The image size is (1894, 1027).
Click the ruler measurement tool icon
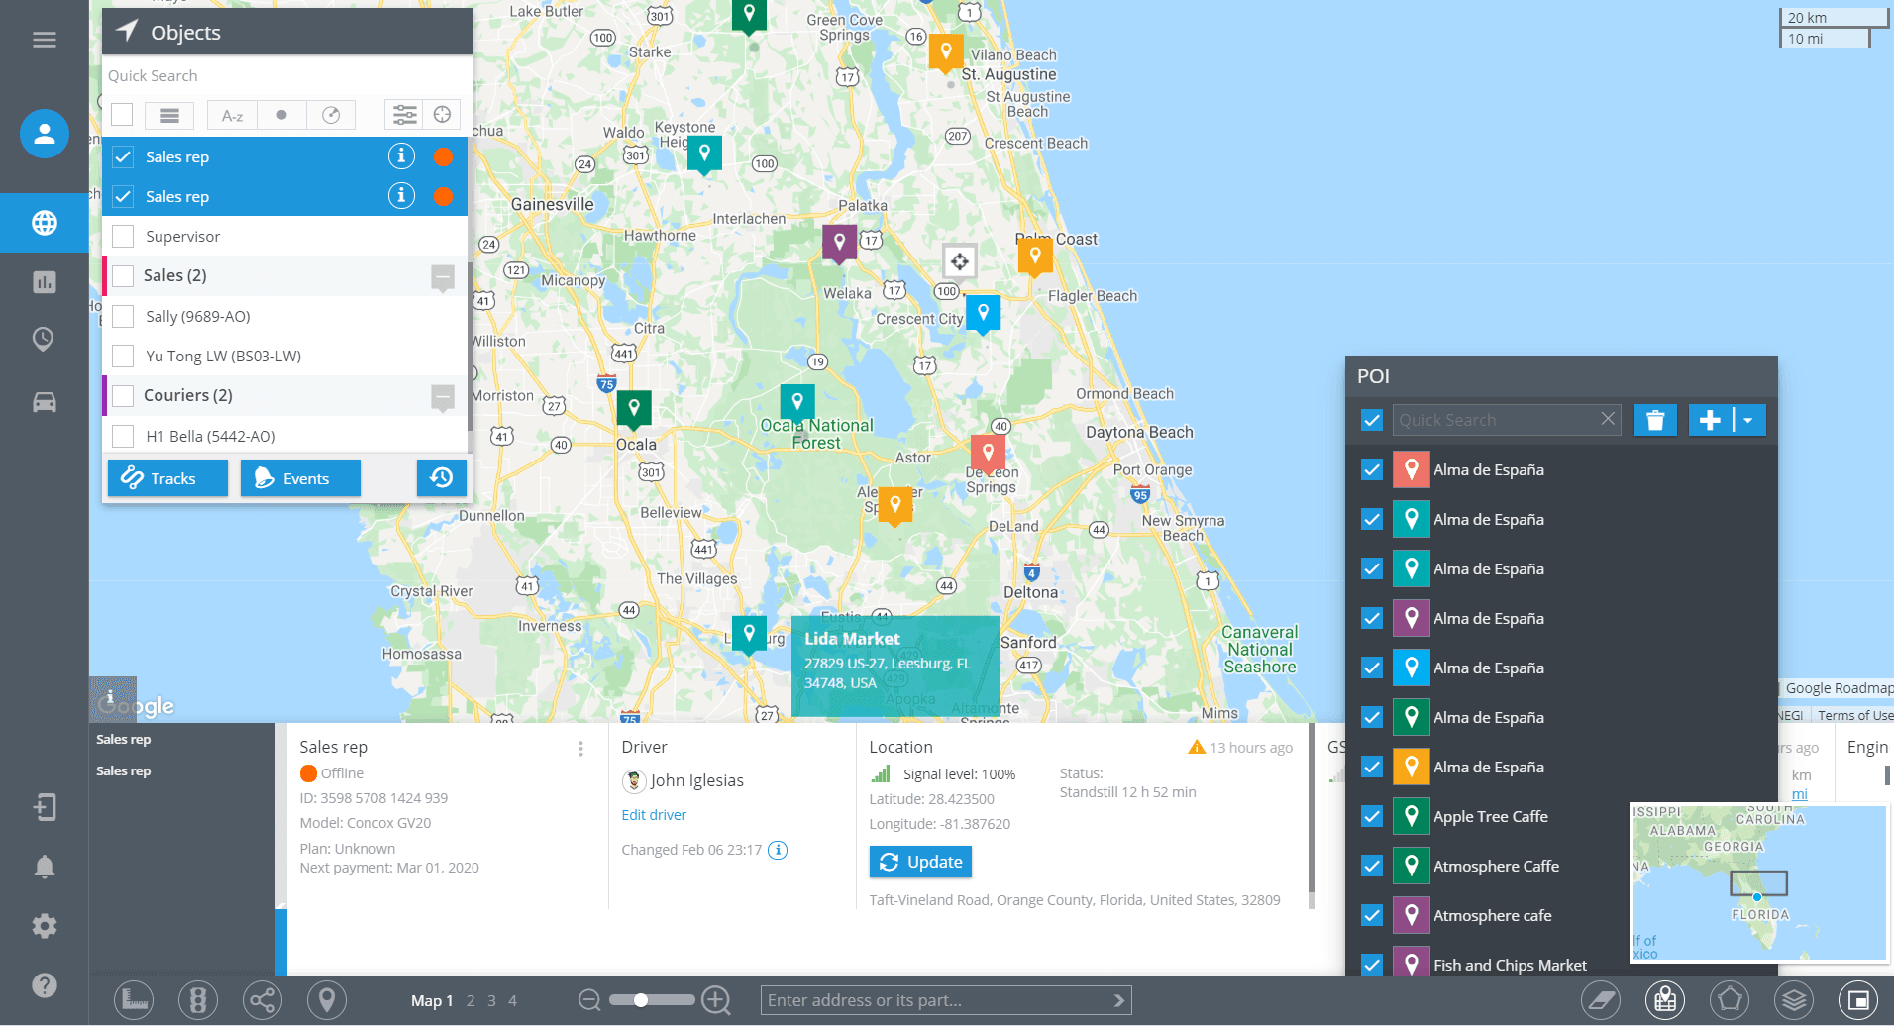pyautogui.click(x=134, y=1000)
